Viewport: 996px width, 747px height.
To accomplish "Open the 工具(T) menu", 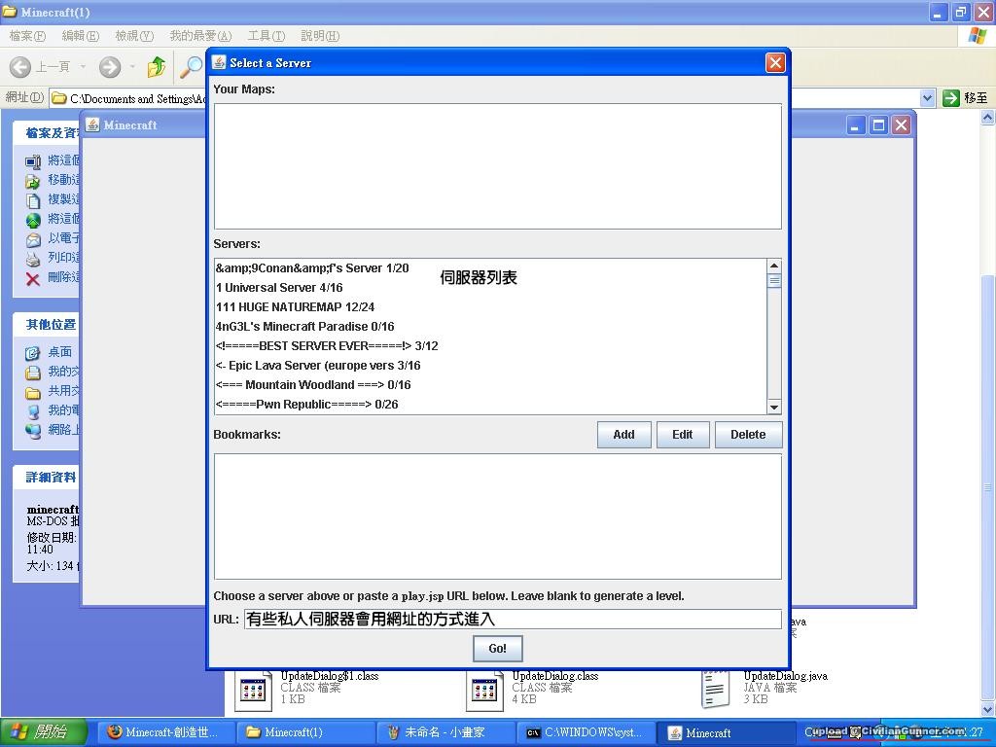I will (266, 36).
